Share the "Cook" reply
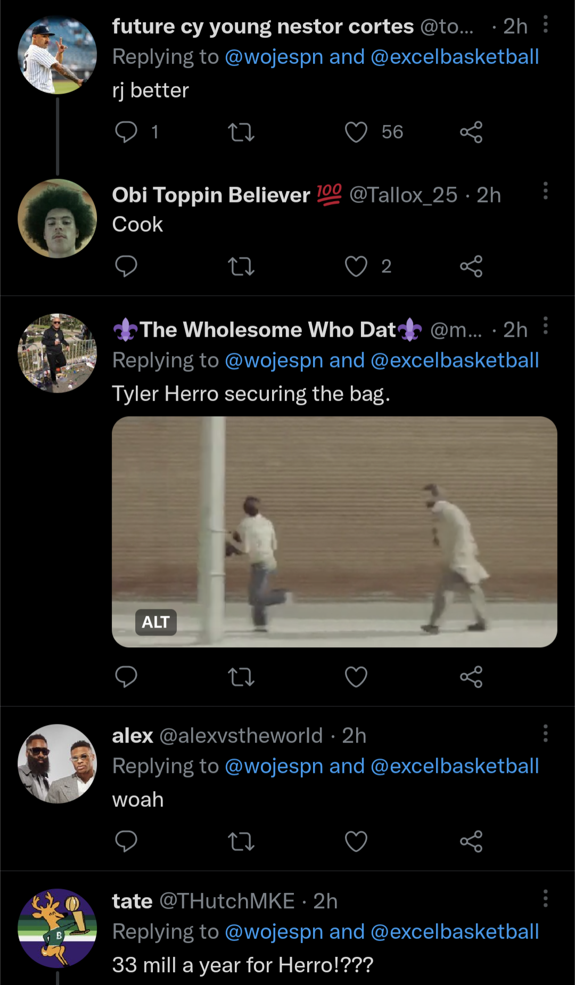 [471, 266]
